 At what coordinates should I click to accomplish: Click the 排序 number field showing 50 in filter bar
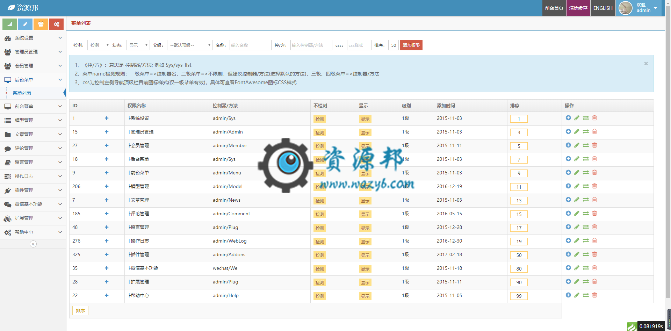(x=394, y=45)
